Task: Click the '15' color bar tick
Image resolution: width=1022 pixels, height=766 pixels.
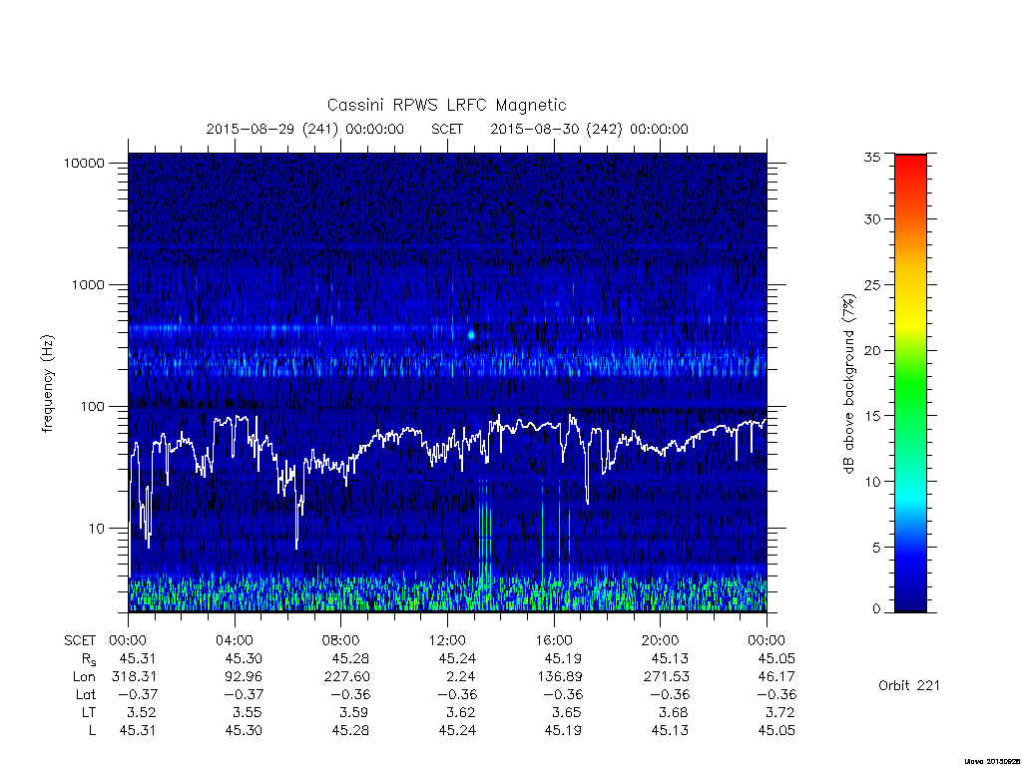Action: [x=872, y=416]
